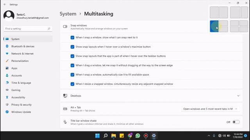Open WhatsApp from taskbar
250x140 pixels.
tap(138, 136)
